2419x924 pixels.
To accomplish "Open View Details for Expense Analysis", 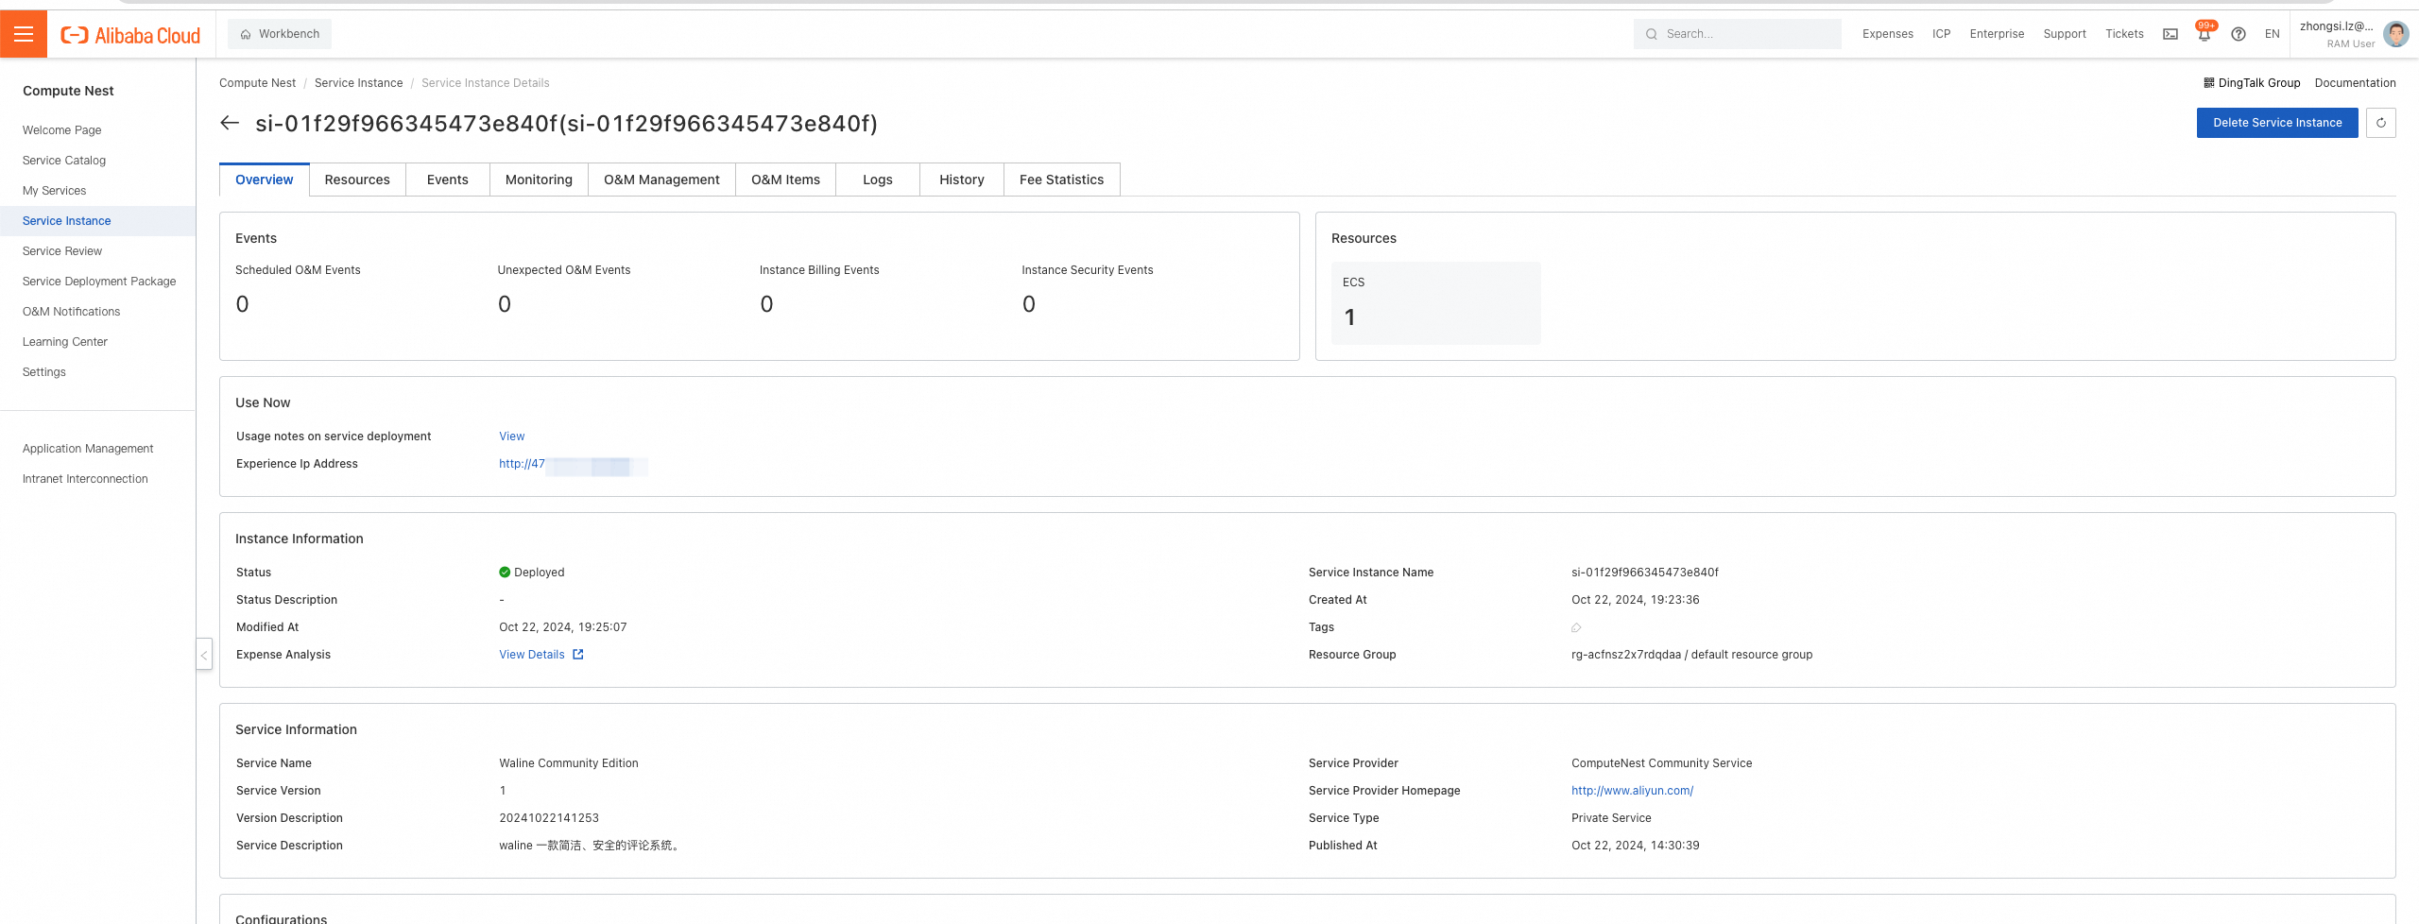I will tap(541, 655).
